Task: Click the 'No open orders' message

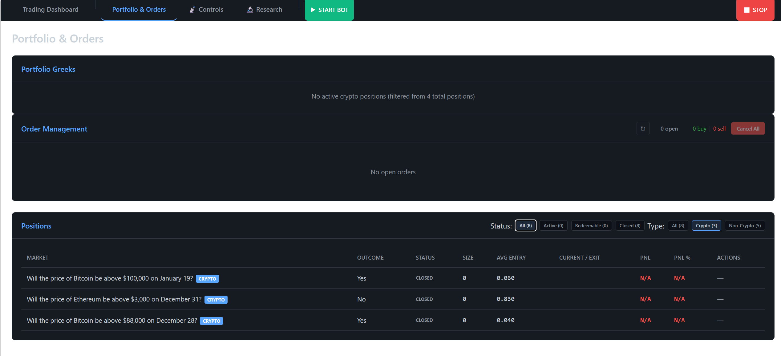Action: 393,172
